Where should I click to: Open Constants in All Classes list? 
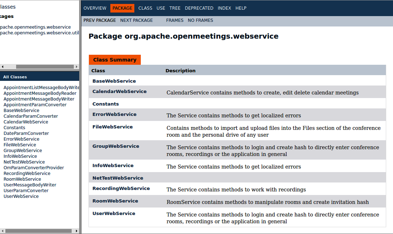tap(14, 128)
